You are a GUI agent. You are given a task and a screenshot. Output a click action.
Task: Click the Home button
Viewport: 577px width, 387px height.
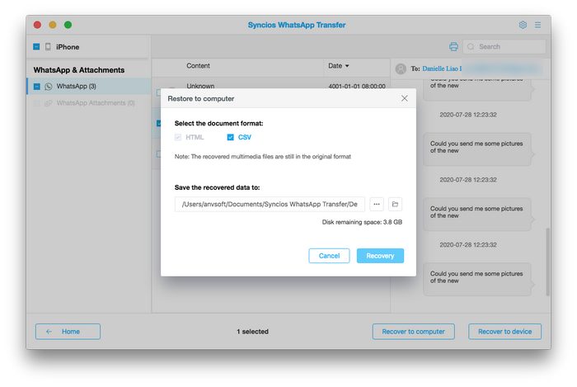(68, 332)
